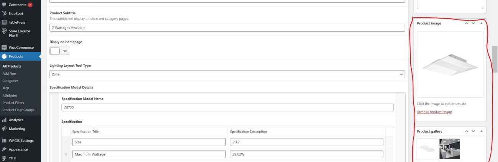Open the Lighting Layout Tool Type dropdown

pyautogui.click(x=227, y=74)
